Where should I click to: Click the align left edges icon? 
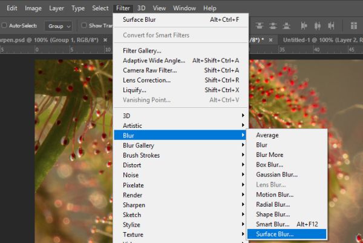tap(304, 25)
